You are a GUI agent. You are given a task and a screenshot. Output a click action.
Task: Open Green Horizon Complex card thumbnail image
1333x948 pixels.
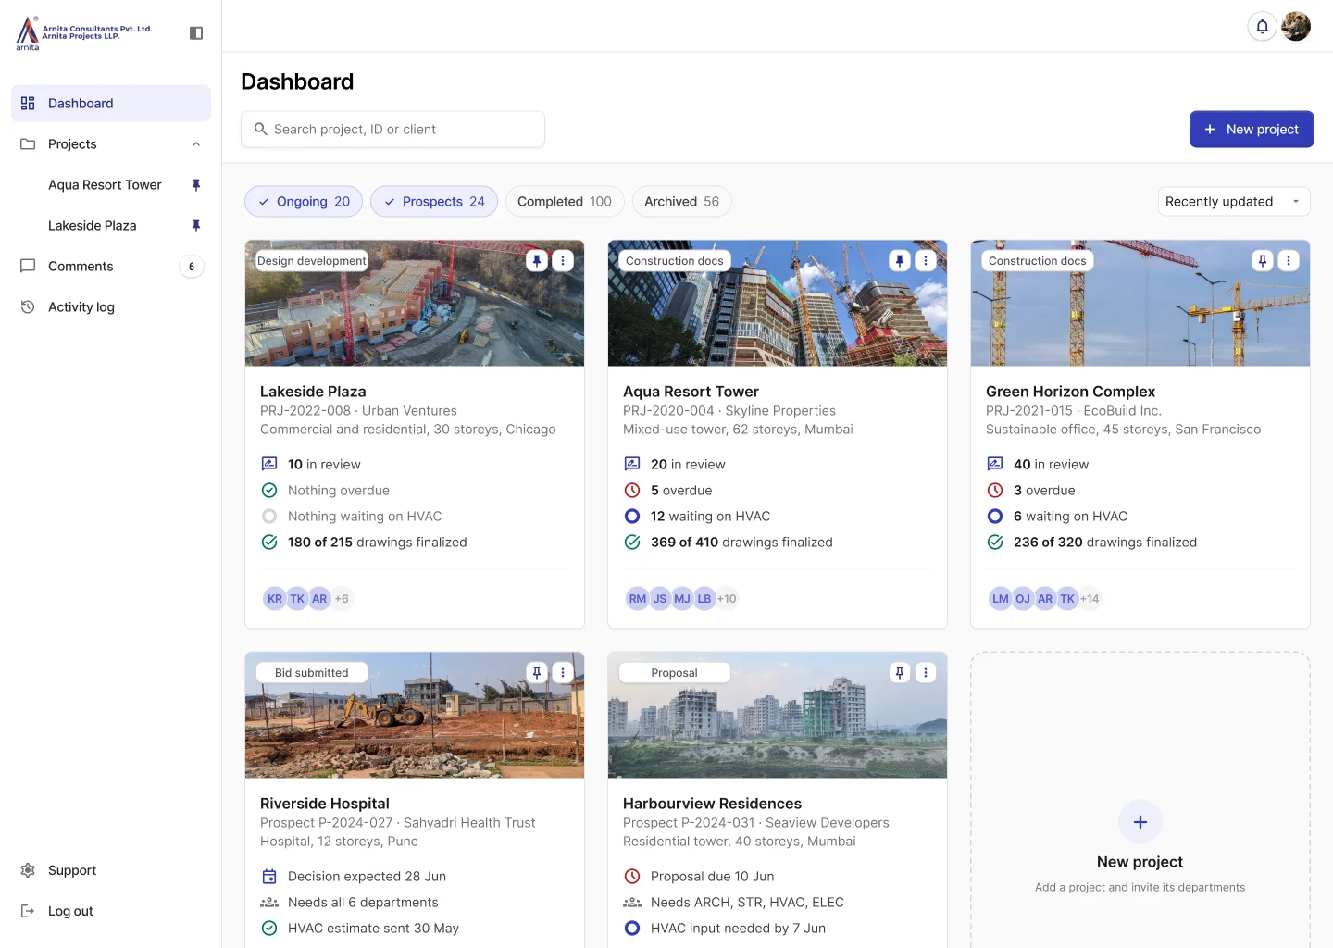[1140, 304]
